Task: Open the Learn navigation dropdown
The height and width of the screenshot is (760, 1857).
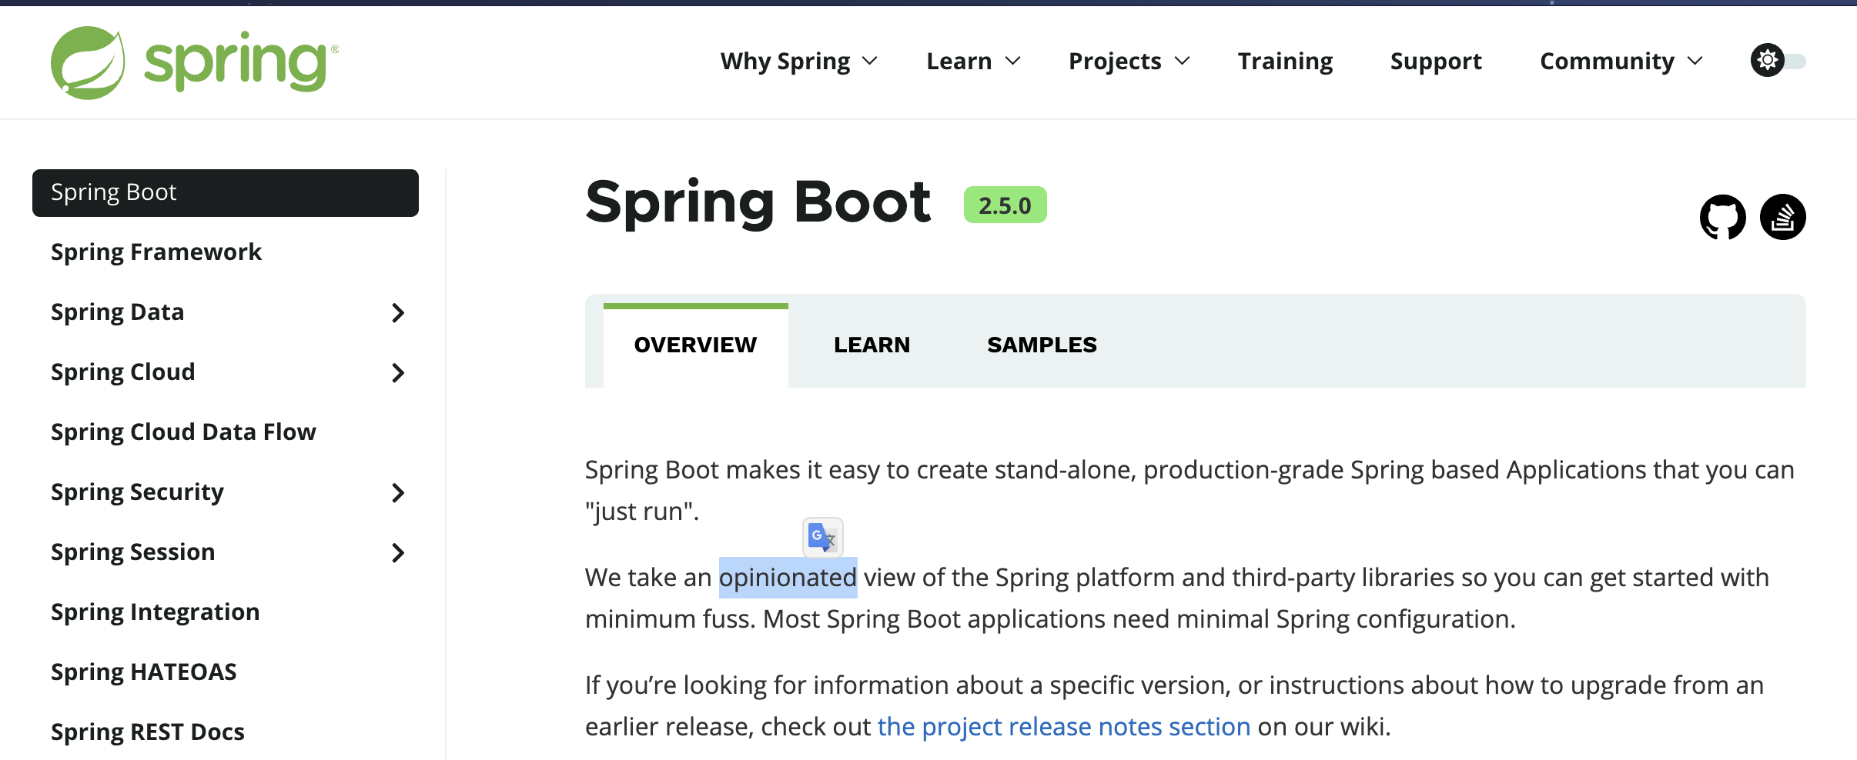Action: point(973,62)
